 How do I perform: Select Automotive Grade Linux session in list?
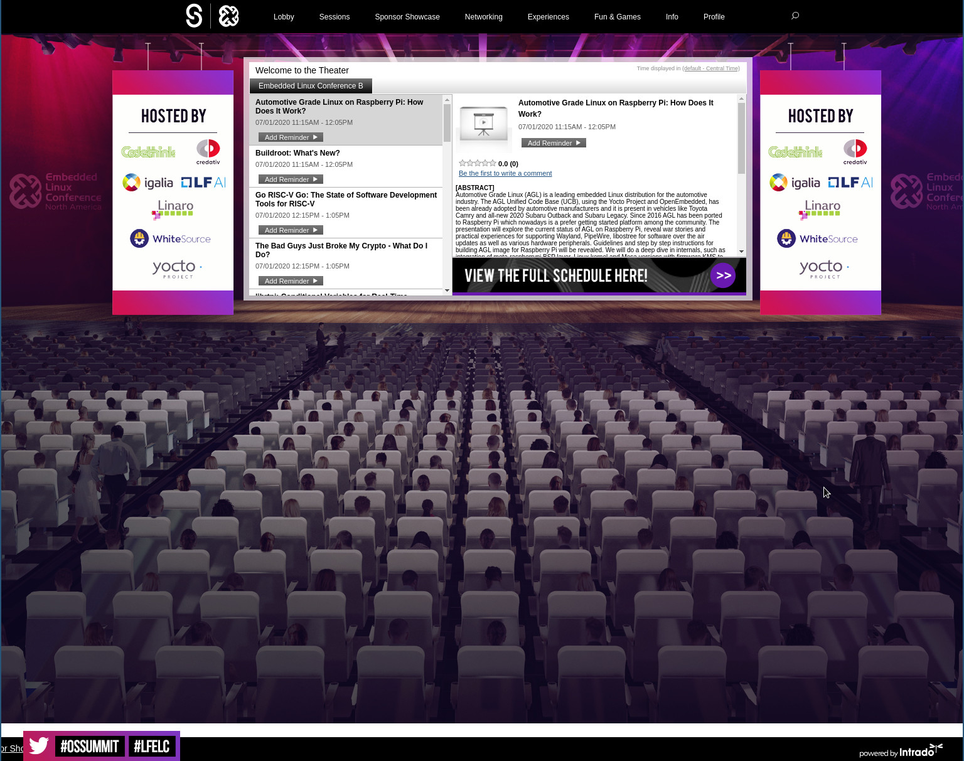pos(339,107)
